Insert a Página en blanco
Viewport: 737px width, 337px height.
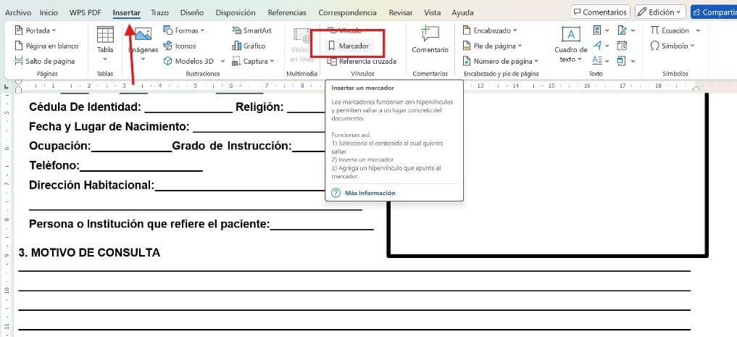pyautogui.click(x=46, y=46)
